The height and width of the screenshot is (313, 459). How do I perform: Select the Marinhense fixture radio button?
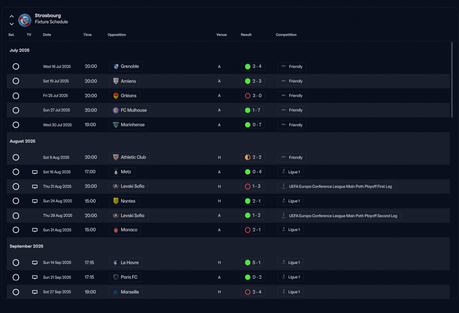[x=16, y=125]
